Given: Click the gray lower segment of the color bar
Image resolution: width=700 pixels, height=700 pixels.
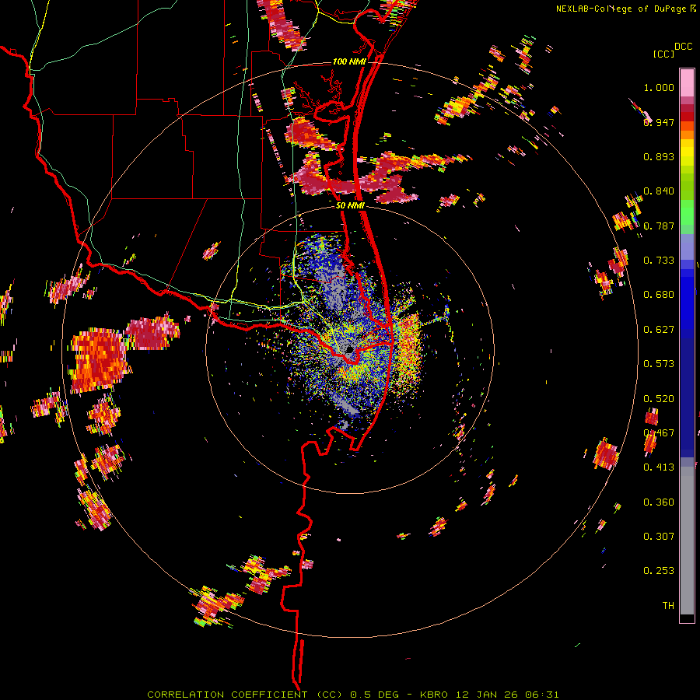Looking at the screenshot, I should [x=687, y=541].
